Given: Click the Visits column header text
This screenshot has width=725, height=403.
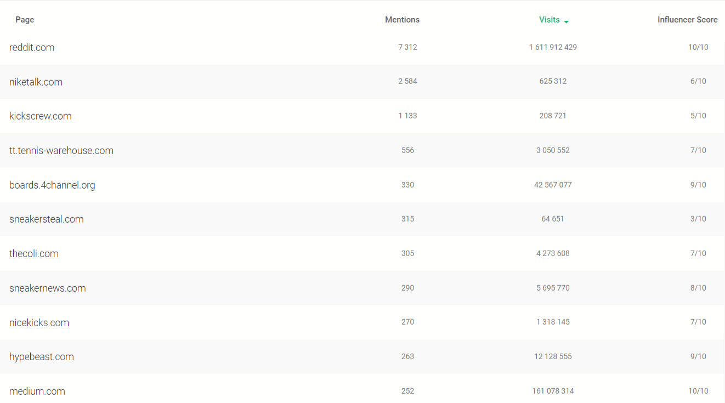Looking at the screenshot, I should pyautogui.click(x=549, y=20).
